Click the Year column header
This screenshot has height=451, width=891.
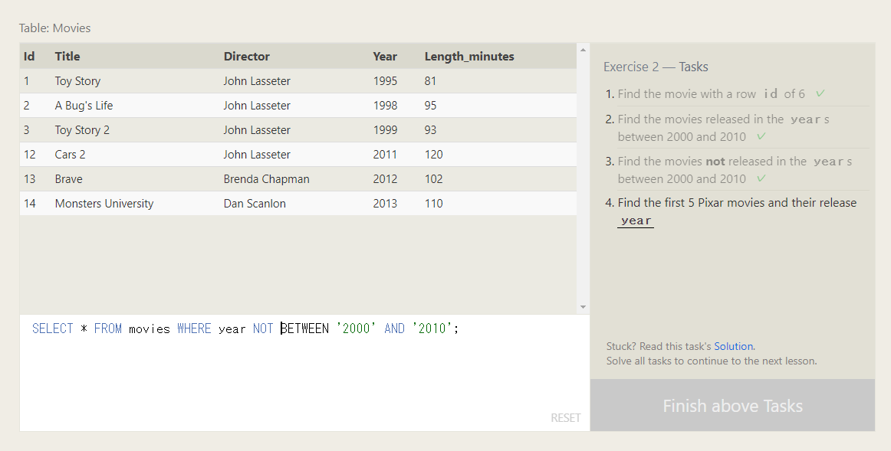385,56
